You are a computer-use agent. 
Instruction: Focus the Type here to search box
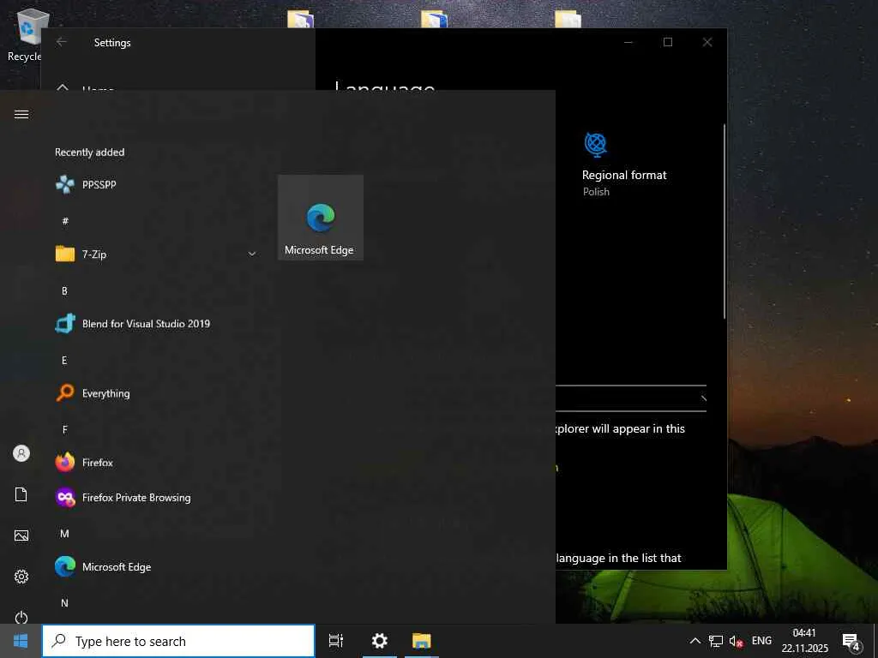pyautogui.click(x=178, y=641)
